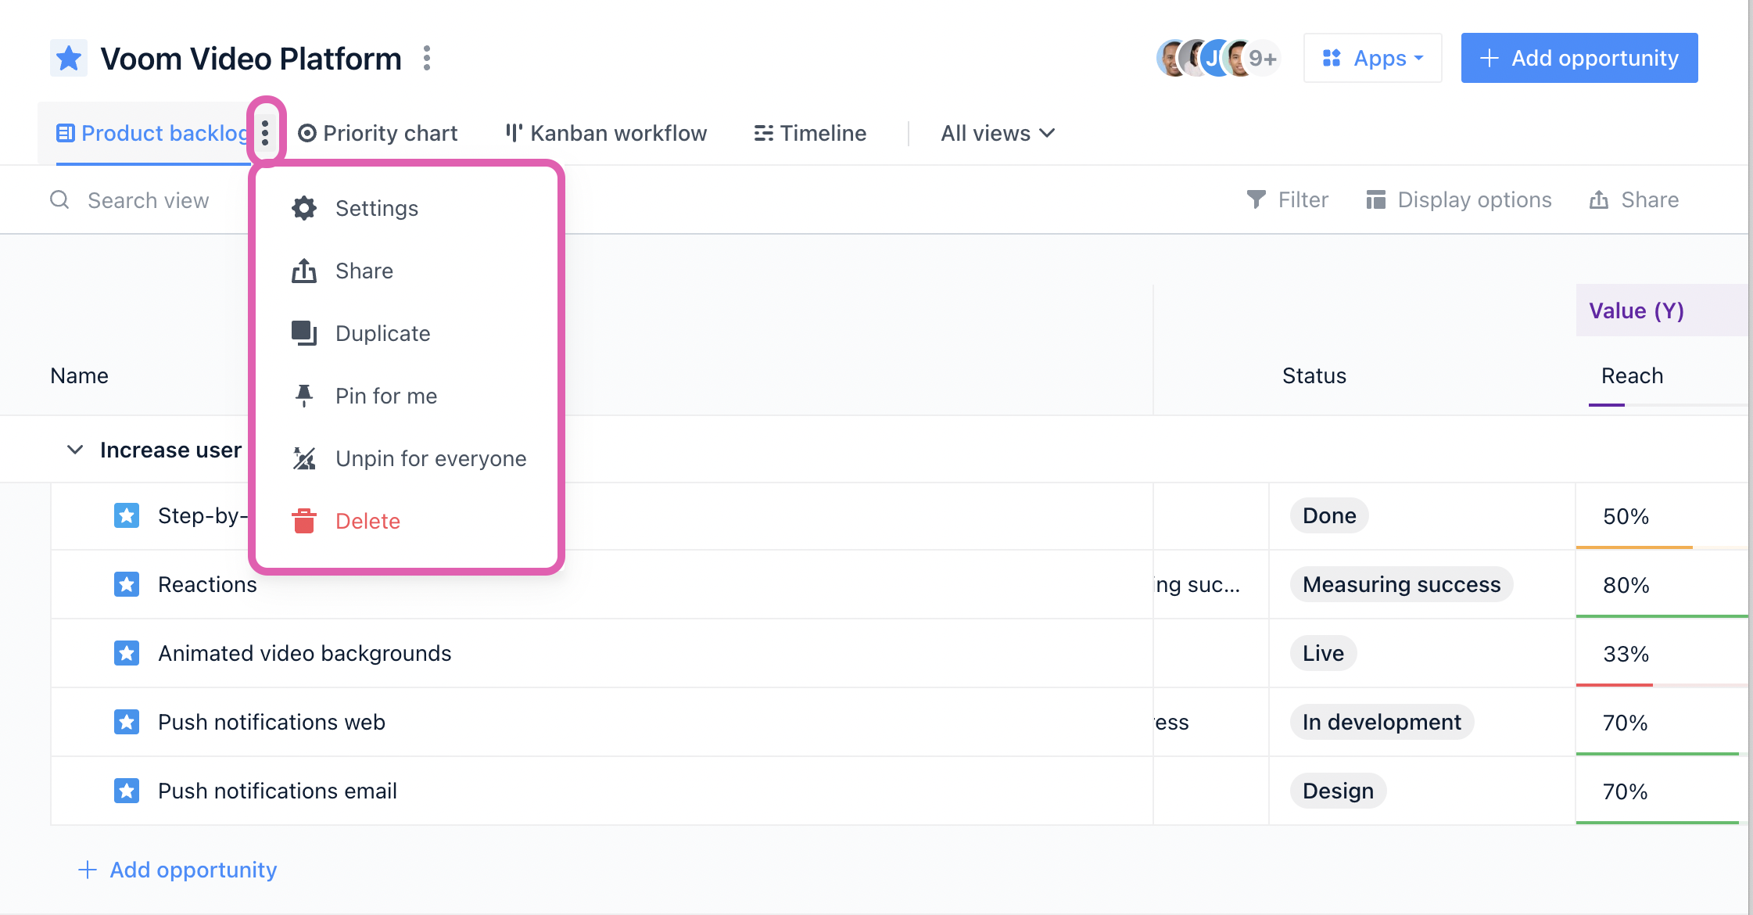Choose Duplicate from the view menu

[407, 333]
